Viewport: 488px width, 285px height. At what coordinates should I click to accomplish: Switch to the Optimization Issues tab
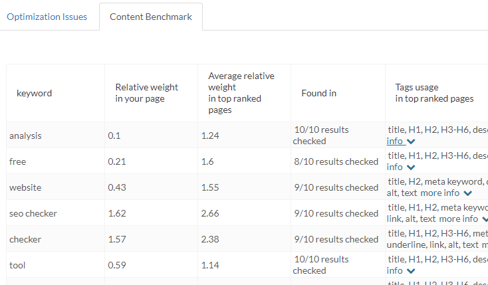47,17
